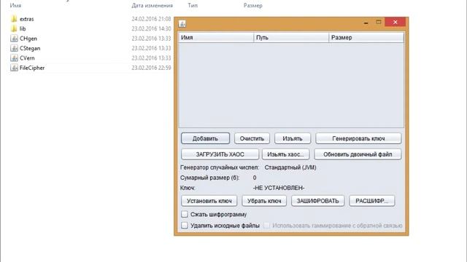
Task: Sort the table by the Имя column header
Action: [216, 38]
